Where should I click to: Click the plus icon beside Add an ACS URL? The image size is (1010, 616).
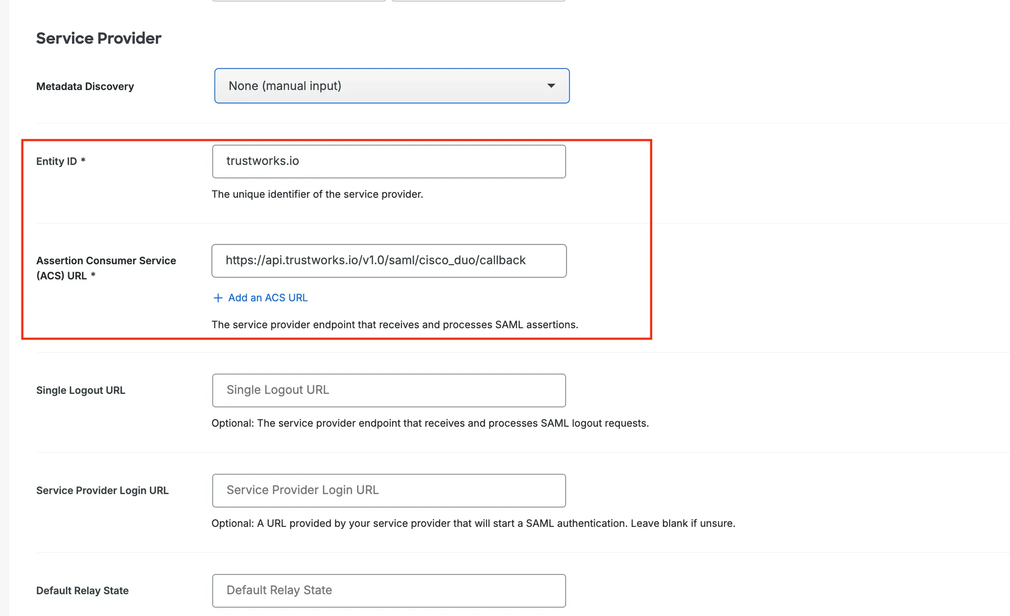pos(217,298)
